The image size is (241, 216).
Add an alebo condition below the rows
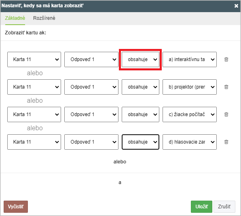click(120, 162)
